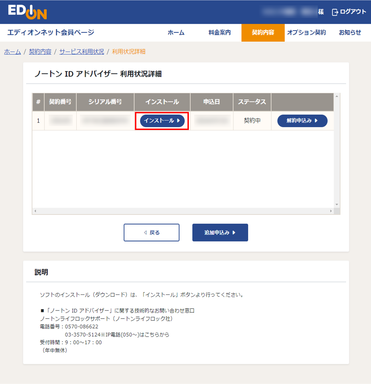
Task: Click the シリアル番号 column header
Action: click(105, 102)
